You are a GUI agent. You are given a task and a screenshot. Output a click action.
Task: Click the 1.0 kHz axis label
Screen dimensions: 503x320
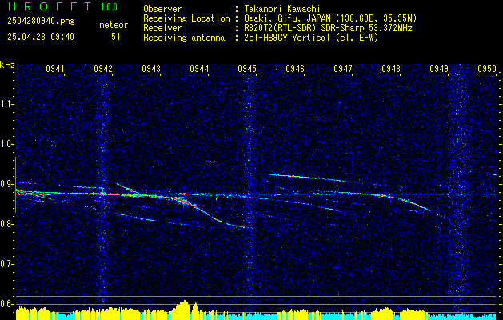coord(7,144)
